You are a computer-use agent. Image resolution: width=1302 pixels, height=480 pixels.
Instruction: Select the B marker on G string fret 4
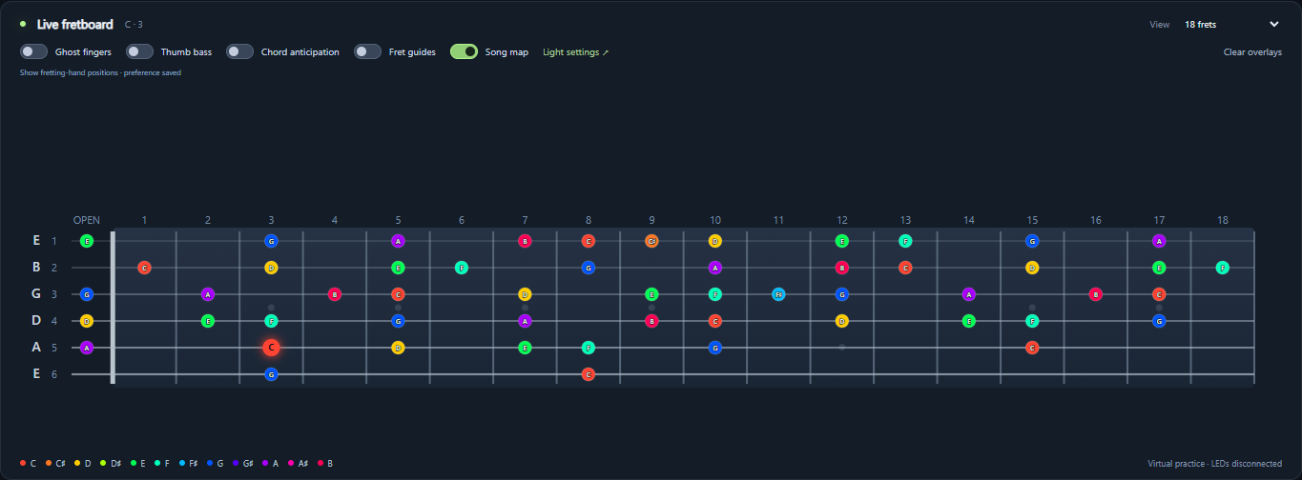(x=335, y=294)
